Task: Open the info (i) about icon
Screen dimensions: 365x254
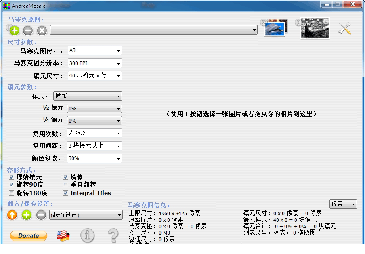Action: click(88, 235)
